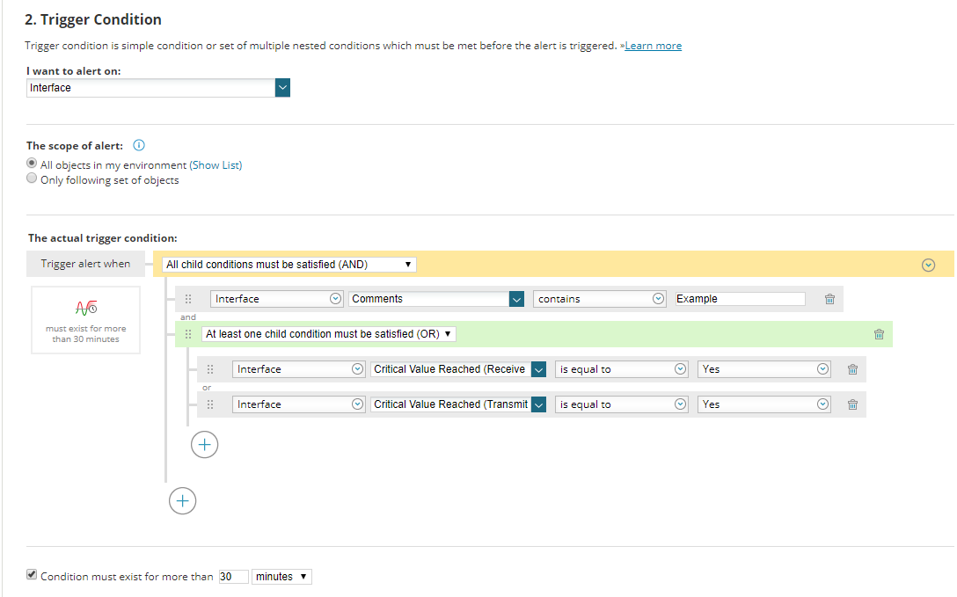This screenshot has width=957, height=597.
Task: Delete the OR condition group
Action: coord(879,334)
